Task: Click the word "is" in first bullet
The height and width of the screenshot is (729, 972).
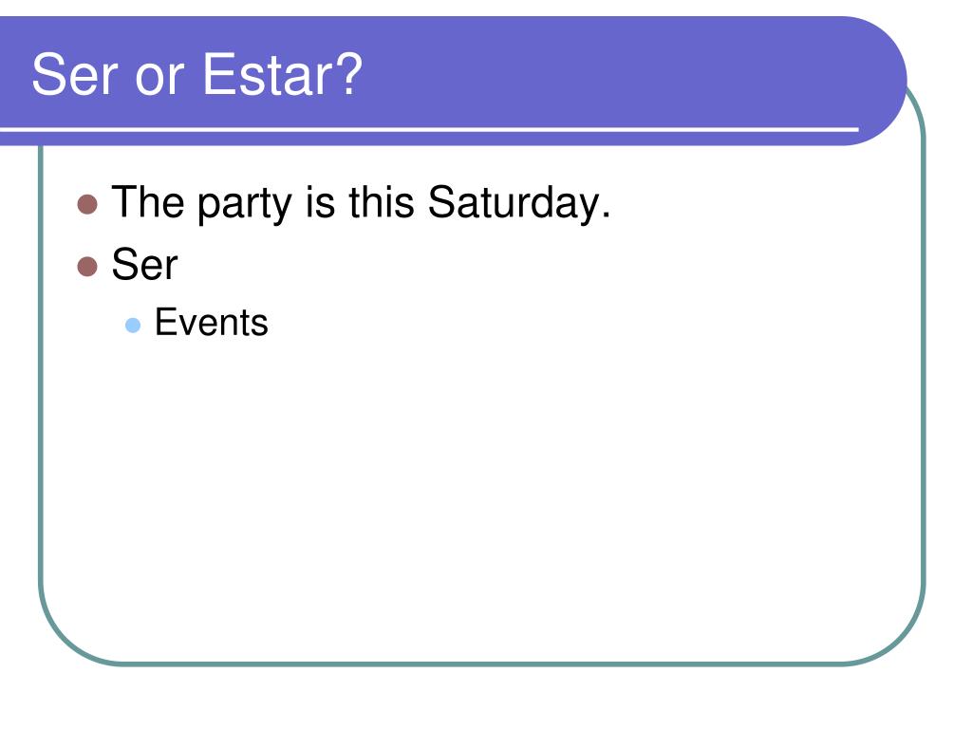Action: click(x=320, y=201)
